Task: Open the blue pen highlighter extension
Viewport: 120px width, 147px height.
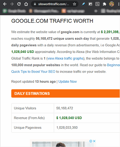Action: coord(83,4)
